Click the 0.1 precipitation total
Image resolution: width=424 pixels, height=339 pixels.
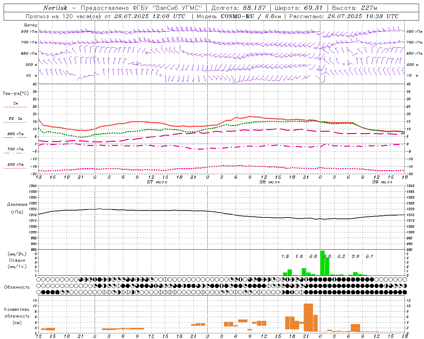point(369,256)
